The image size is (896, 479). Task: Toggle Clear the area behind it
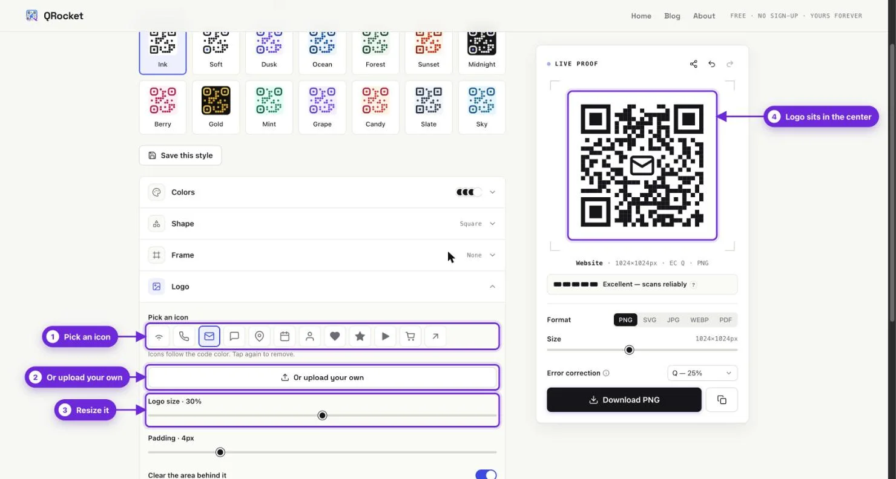pos(486,475)
